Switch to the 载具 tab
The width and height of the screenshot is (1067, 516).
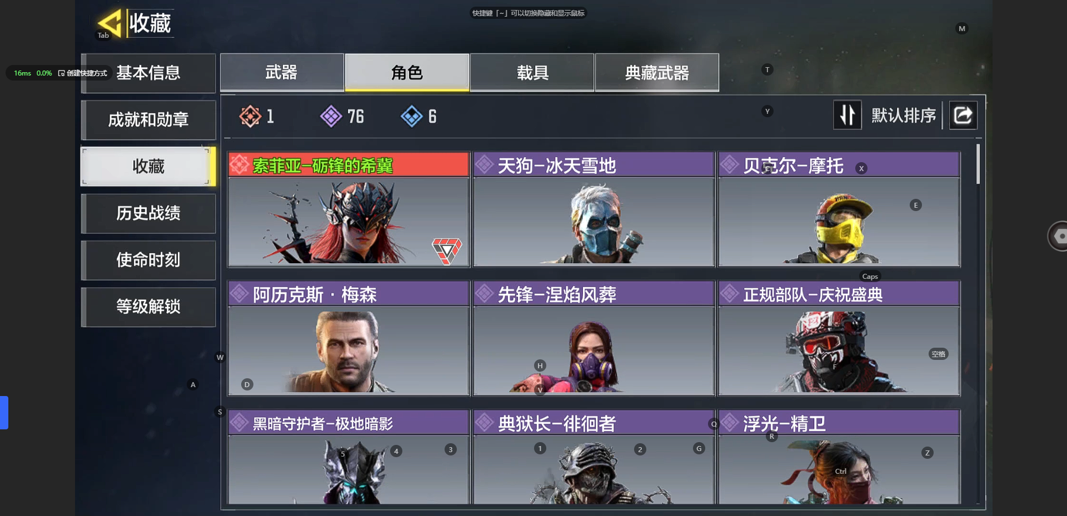pyautogui.click(x=532, y=72)
